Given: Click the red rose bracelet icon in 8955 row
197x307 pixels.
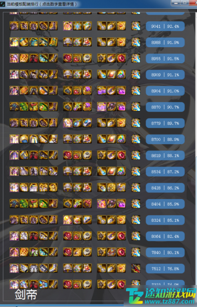Looking at the screenshot, I should pos(68,58).
